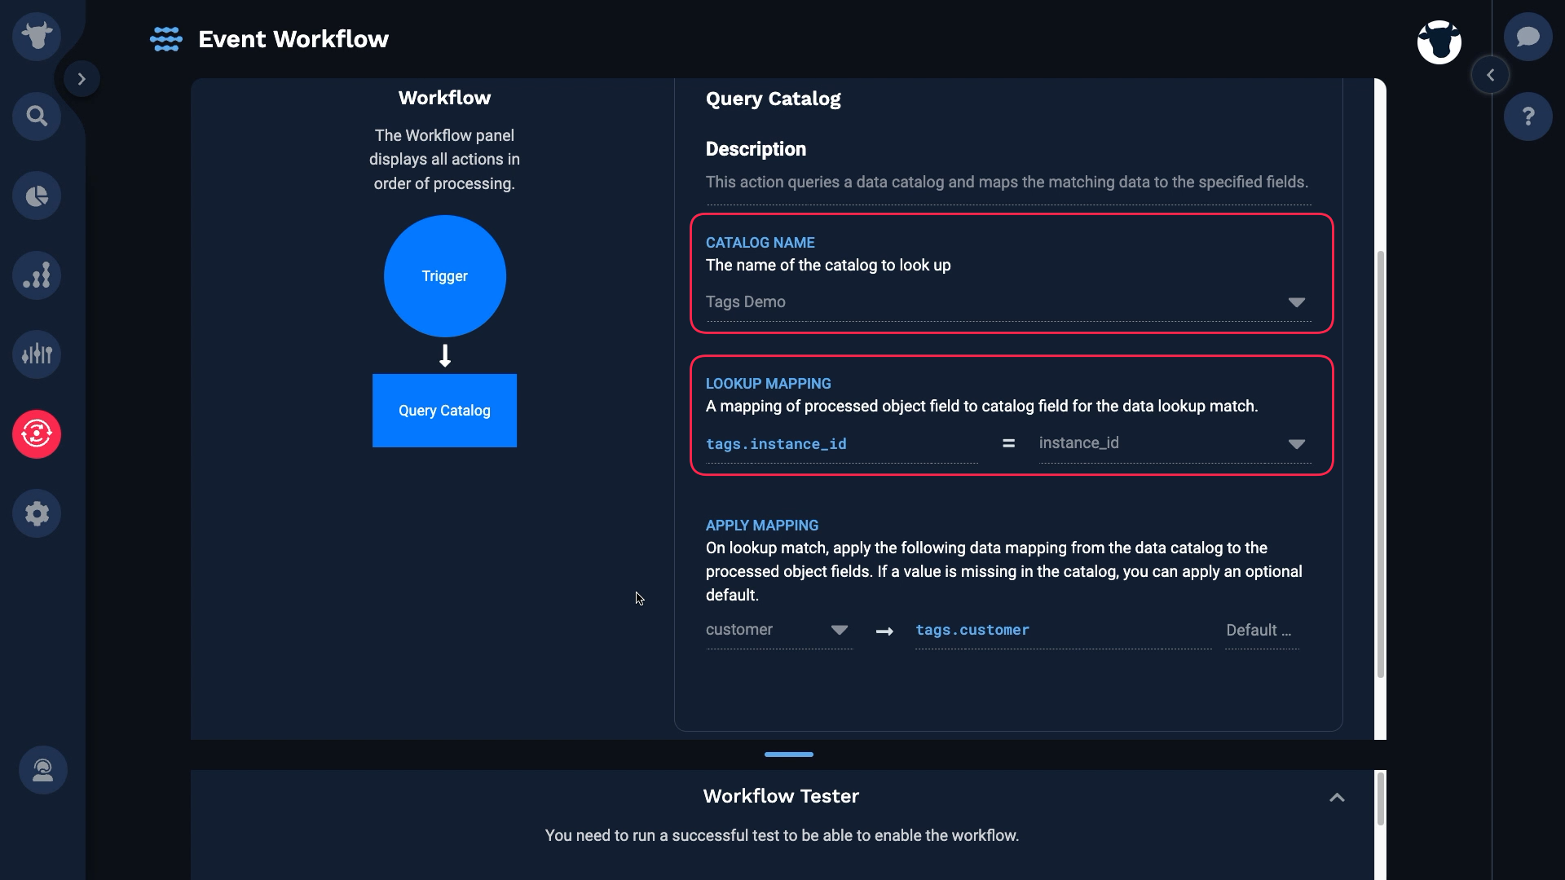Image resolution: width=1565 pixels, height=880 pixels.
Task: Select the Query Catalog action block
Action: 444,411
